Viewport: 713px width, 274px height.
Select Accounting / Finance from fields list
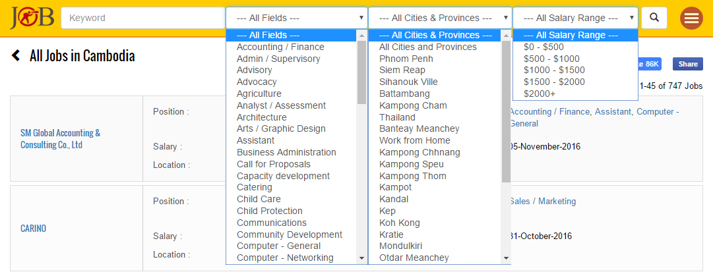(280, 47)
